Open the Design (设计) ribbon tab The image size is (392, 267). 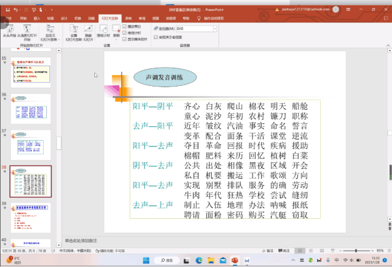(64, 18)
